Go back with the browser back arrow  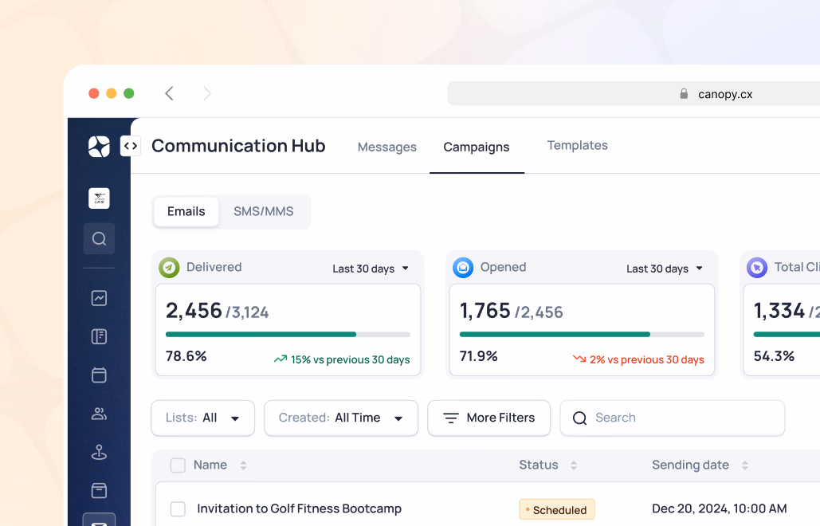click(x=169, y=93)
